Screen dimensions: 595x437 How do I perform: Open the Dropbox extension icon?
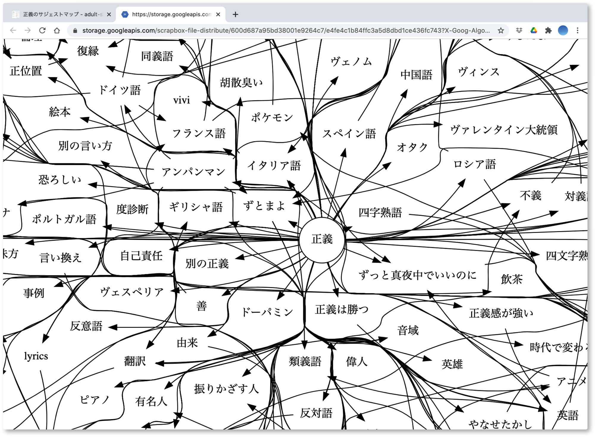coord(519,30)
